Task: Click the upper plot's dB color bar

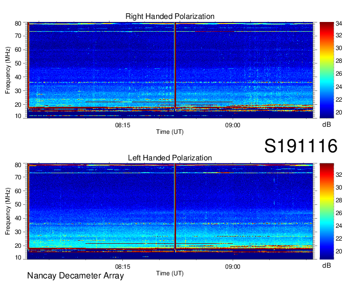Action: point(327,70)
